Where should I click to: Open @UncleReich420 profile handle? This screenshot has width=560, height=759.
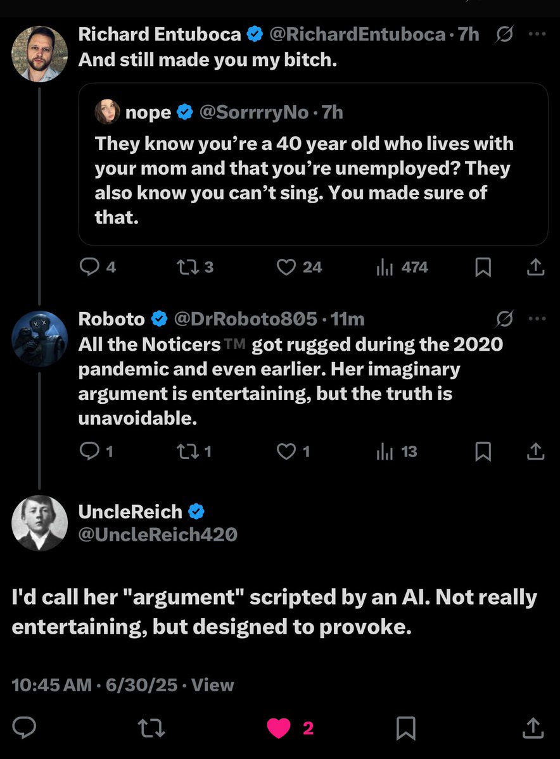pyautogui.click(x=157, y=535)
